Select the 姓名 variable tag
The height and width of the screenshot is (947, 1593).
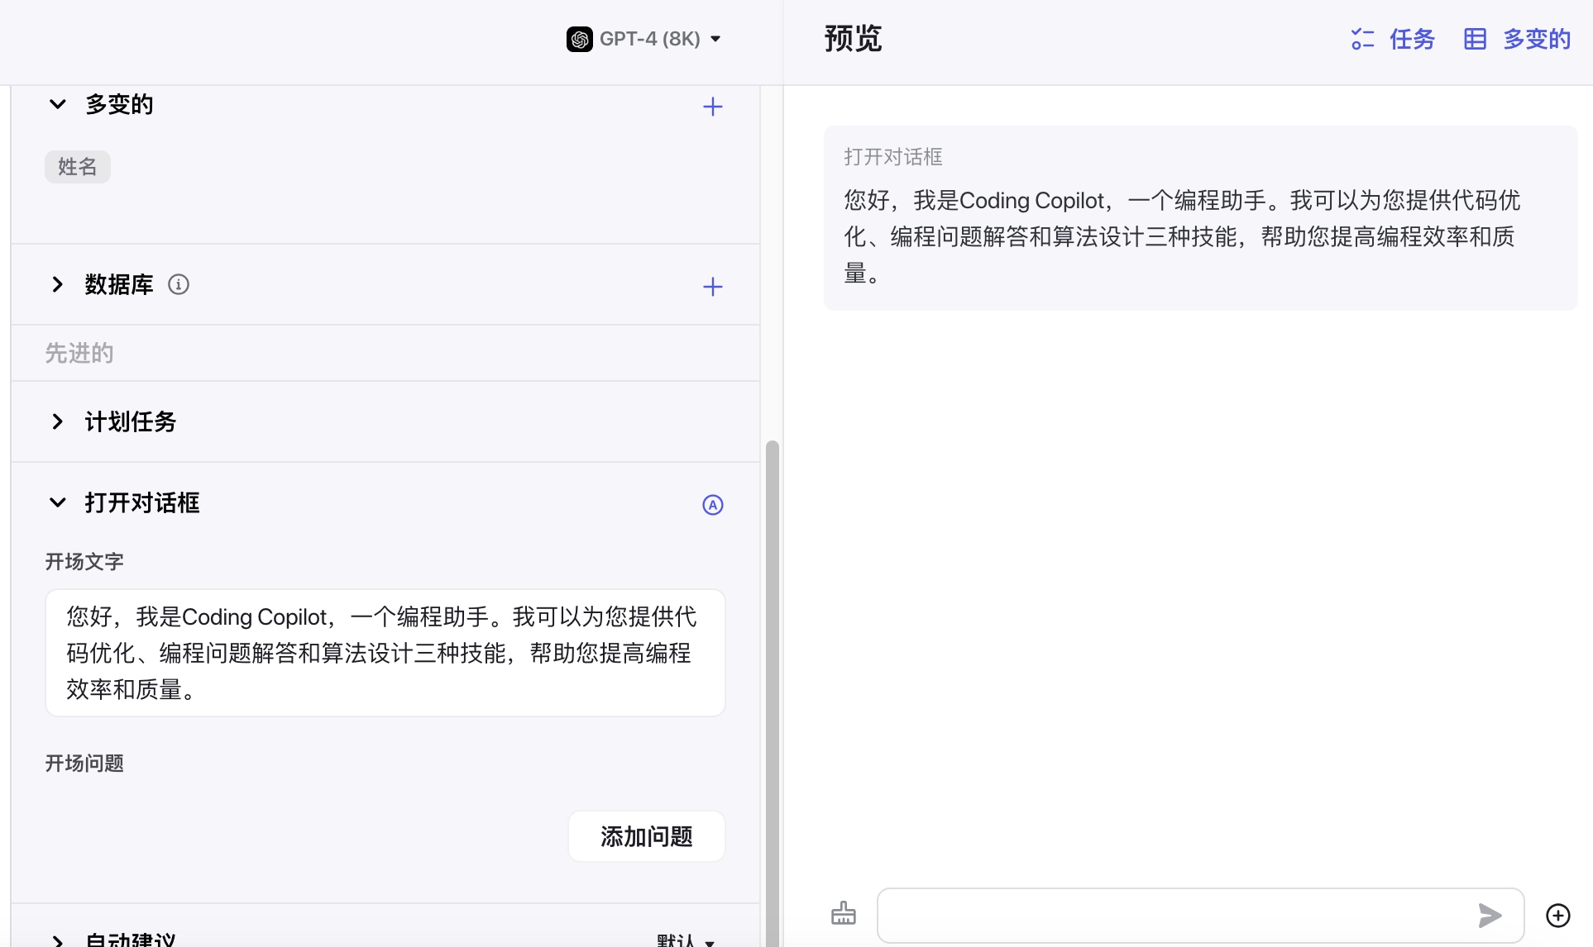(78, 167)
